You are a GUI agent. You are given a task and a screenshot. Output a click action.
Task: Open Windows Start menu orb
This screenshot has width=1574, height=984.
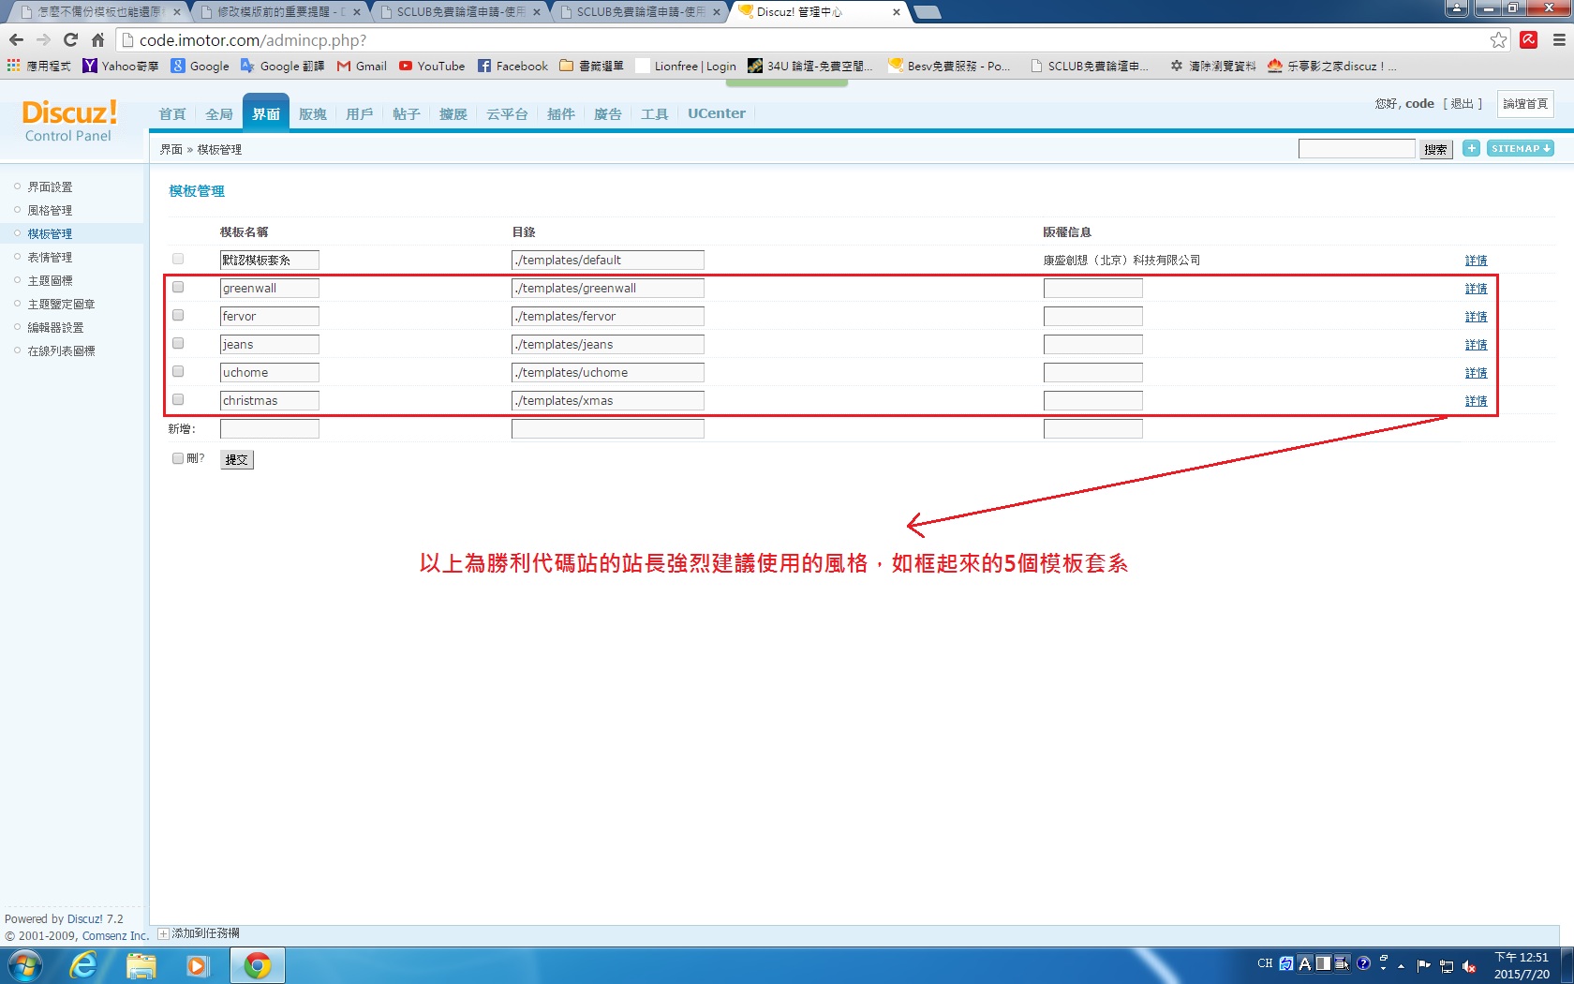pyautogui.click(x=23, y=964)
